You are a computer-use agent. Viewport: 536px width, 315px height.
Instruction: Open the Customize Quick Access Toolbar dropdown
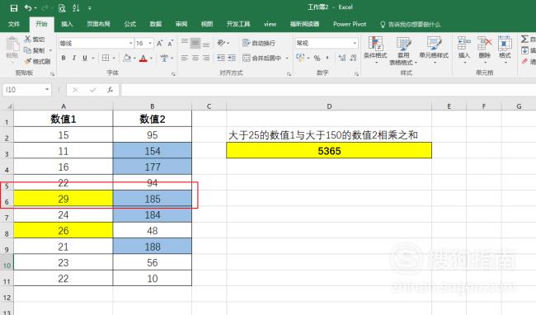[90, 8]
